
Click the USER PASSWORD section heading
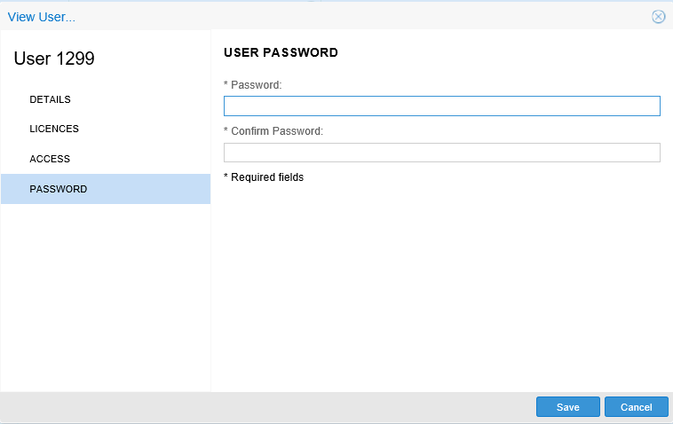(x=281, y=53)
